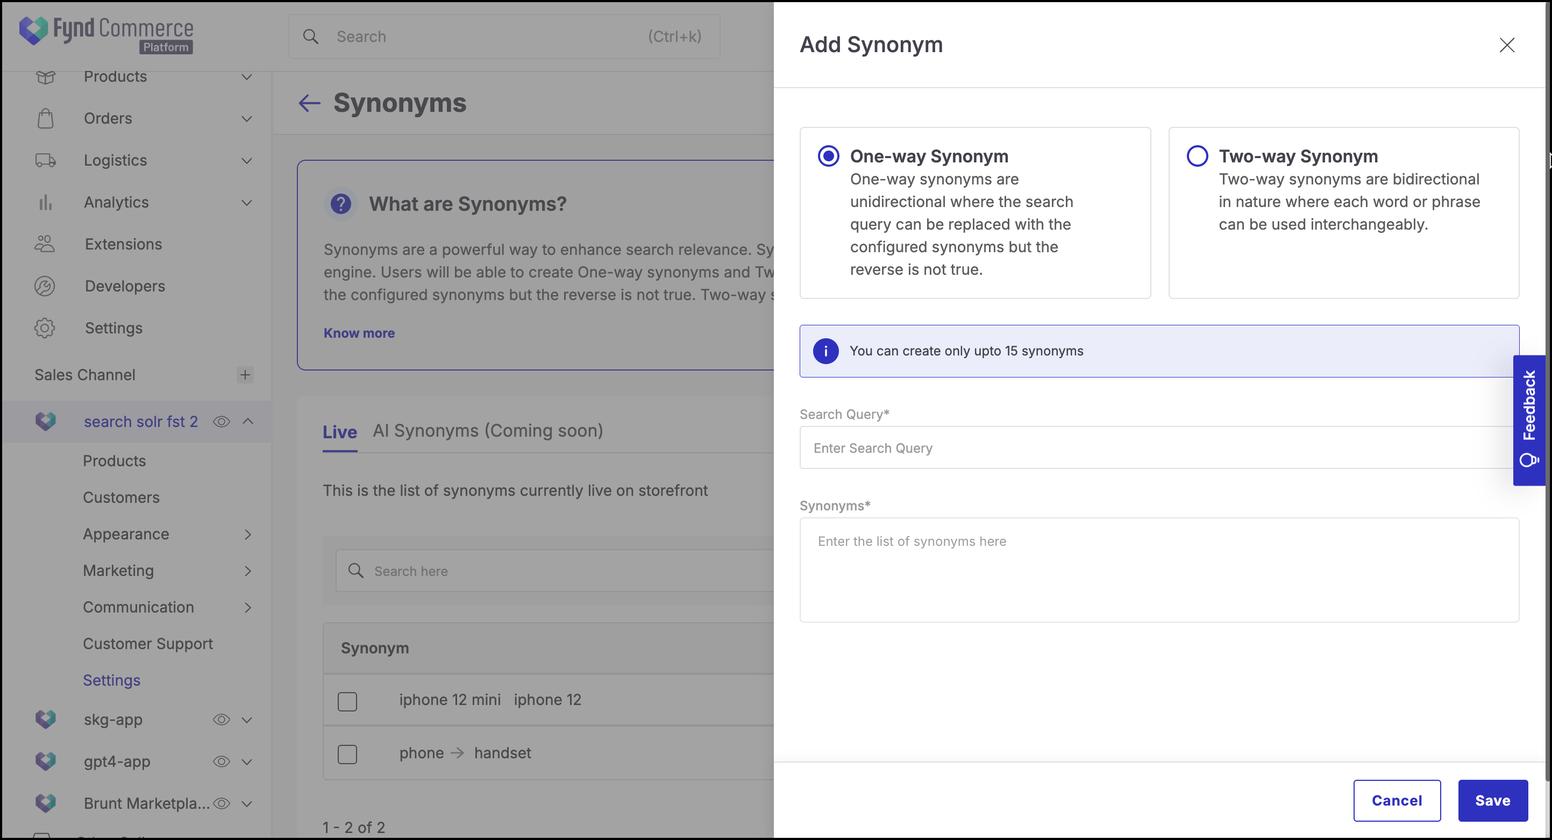The height and width of the screenshot is (840, 1552).
Task: Toggle eye icon for gpt4-app
Action: pos(222,761)
